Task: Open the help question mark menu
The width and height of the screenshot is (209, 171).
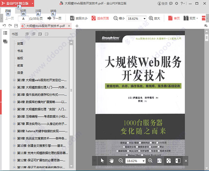Action: pos(183,3)
